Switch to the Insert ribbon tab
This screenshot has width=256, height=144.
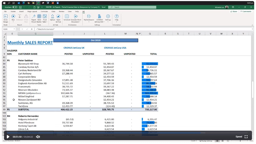(x=22, y=11)
